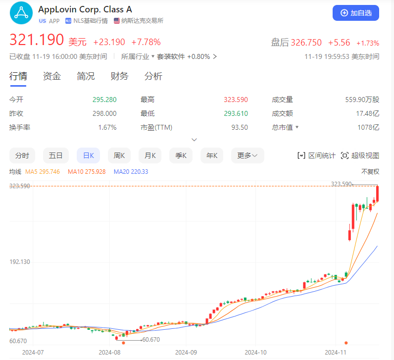The width and height of the screenshot is (394, 360).
Task: Open the 不复权 price adjustment selector
Action: 370,172
